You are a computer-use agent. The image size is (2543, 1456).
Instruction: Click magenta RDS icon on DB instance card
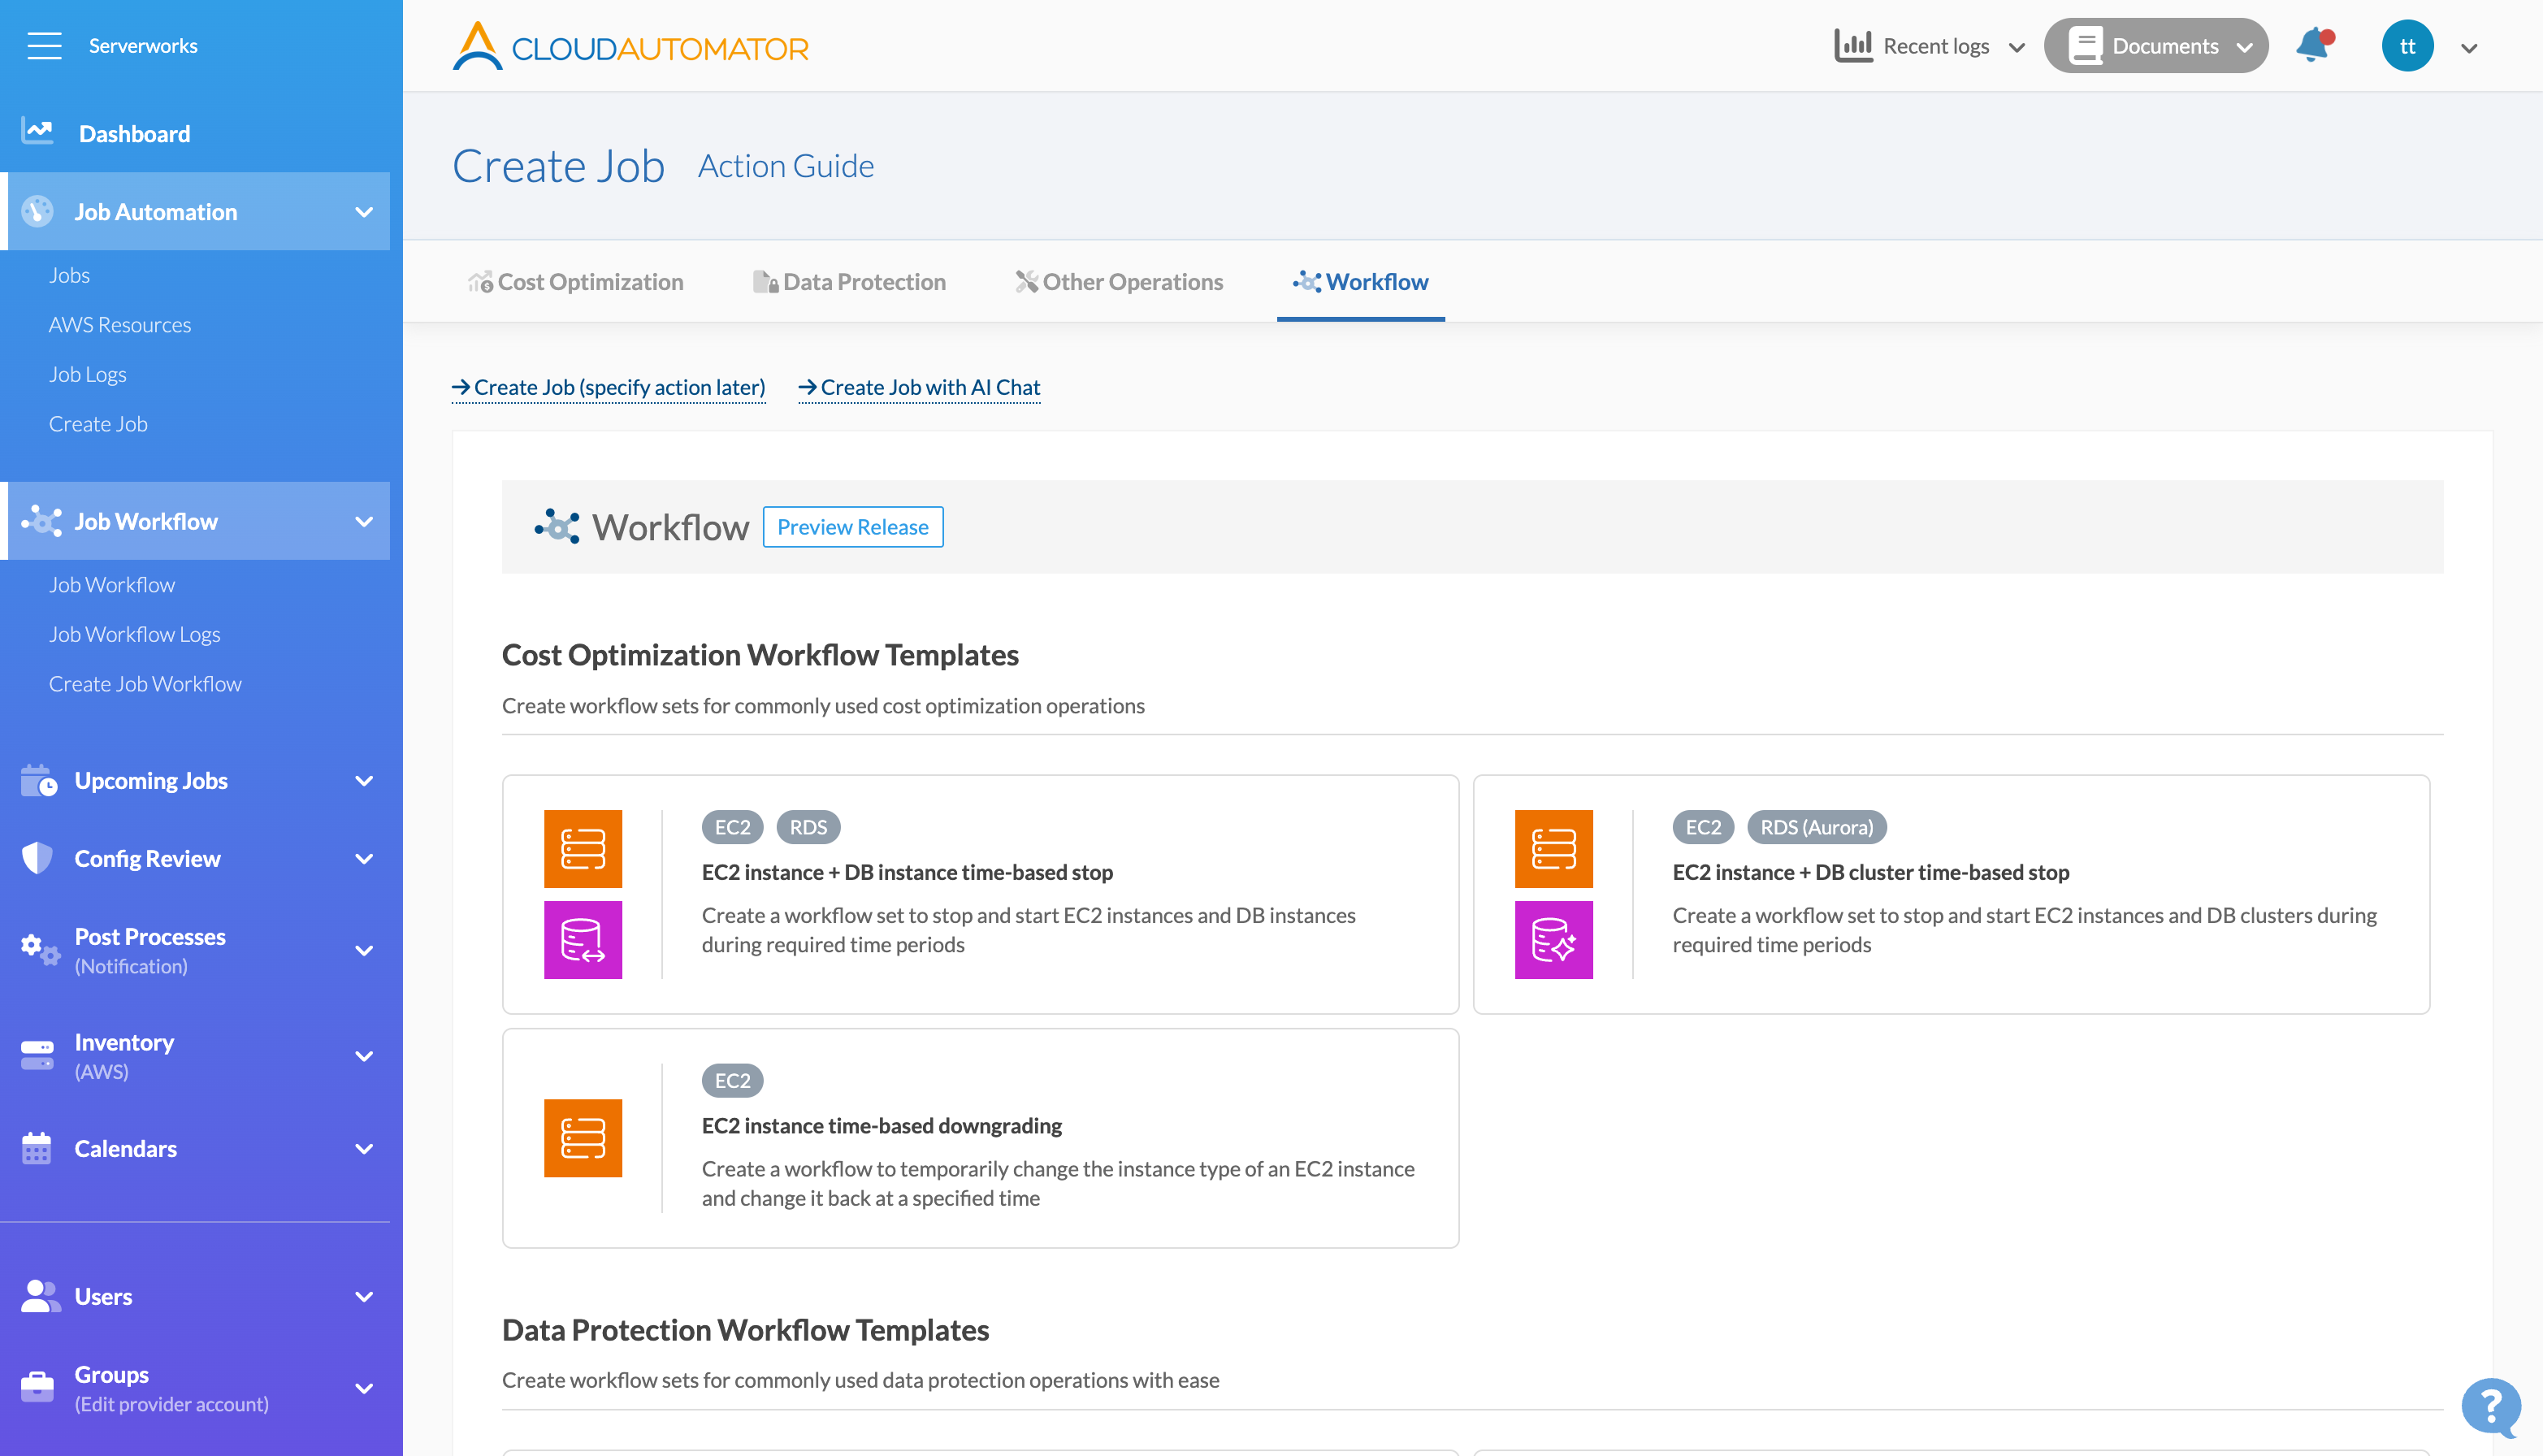click(583, 940)
